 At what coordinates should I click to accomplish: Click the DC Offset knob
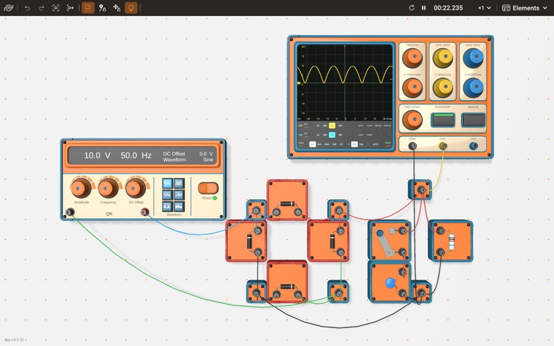(136, 188)
